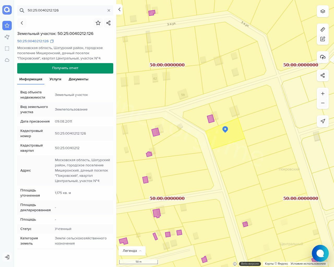Select the ruler measurement tool
334x267 pixels.
click(323, 29)
